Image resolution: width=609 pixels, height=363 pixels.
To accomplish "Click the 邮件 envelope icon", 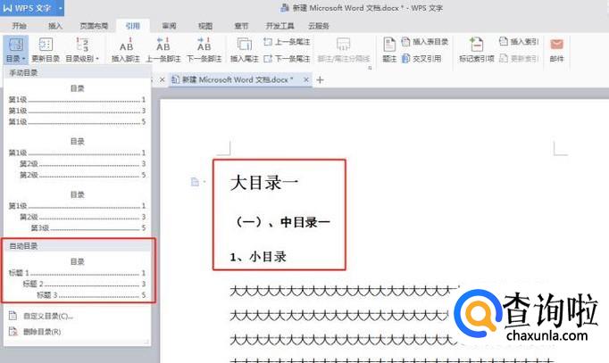I will [556, 45].
